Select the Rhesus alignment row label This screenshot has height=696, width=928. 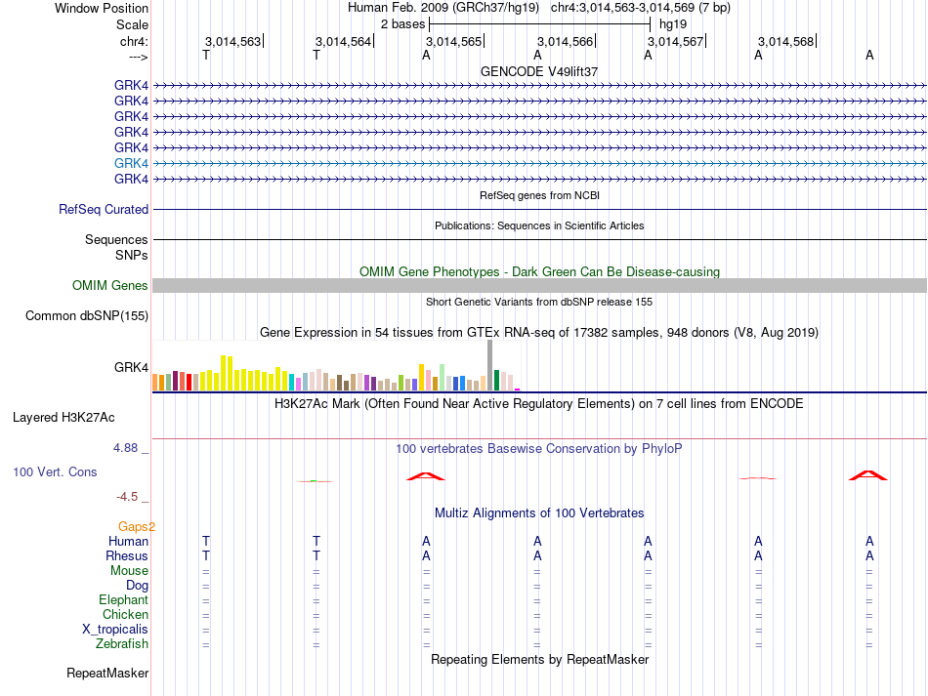tap(127, 555)
